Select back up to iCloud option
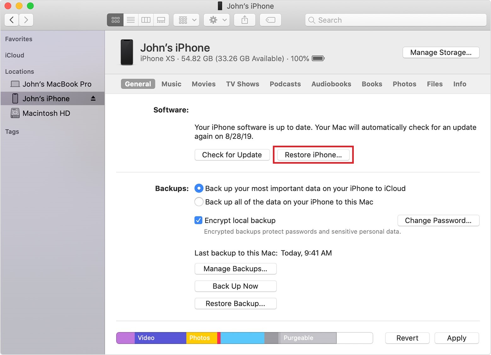 (x=199, y=189)
